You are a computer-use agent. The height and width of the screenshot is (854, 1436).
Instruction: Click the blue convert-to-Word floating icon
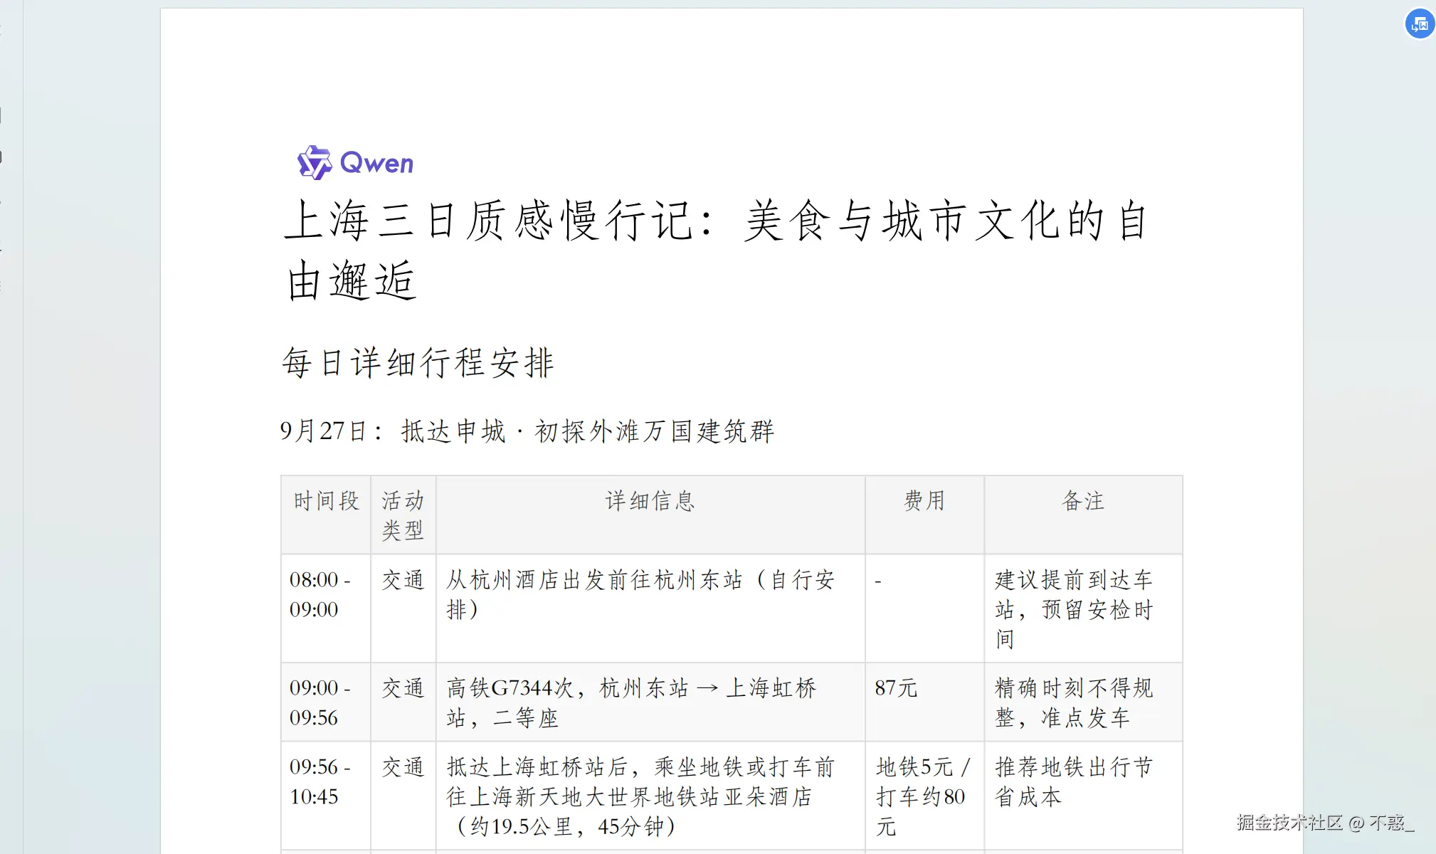tap(1419, 24)
